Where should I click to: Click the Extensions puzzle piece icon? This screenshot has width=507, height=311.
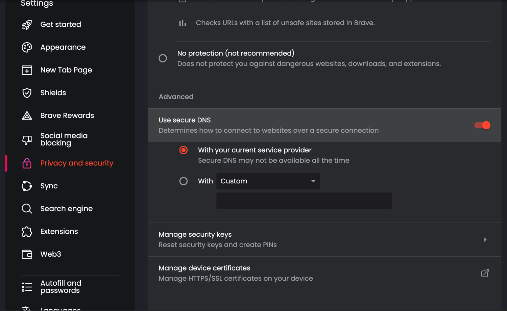(x=27, y=232)
